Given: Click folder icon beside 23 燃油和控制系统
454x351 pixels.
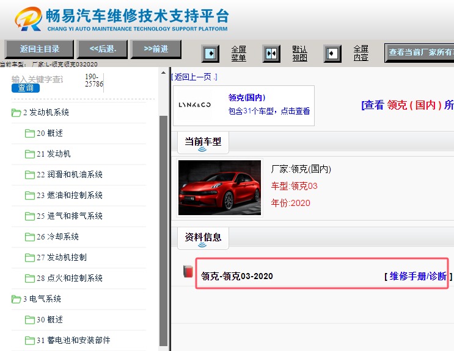Looking at the screenshot, I should coord(30,196).
